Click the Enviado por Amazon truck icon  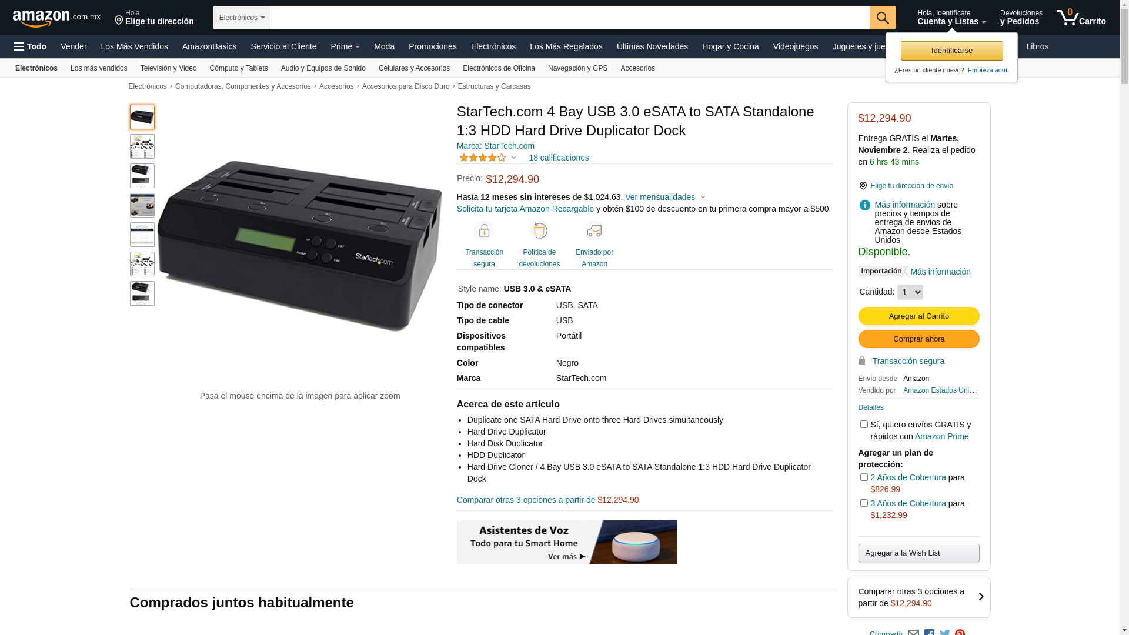[x=594, y=231]
